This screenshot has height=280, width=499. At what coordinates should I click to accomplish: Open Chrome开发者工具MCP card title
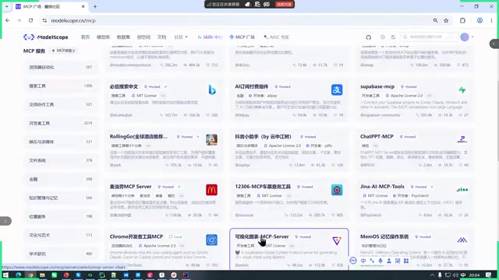pyautogui.click(x=136, y=236)
